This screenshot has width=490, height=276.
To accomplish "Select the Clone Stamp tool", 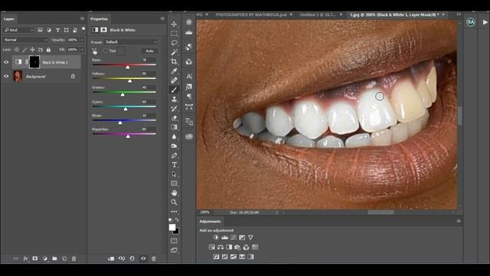I will pyautogui.click(x=174, y=99).
